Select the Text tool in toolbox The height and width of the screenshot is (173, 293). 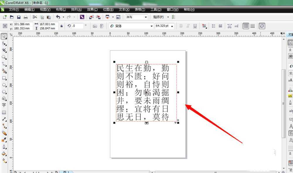4,105
